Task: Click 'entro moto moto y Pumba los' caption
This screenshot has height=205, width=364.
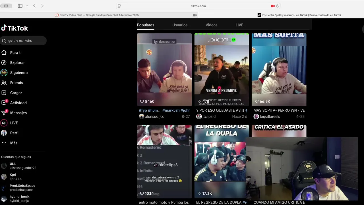Action: pyautogui.click(x=164, y=202)
